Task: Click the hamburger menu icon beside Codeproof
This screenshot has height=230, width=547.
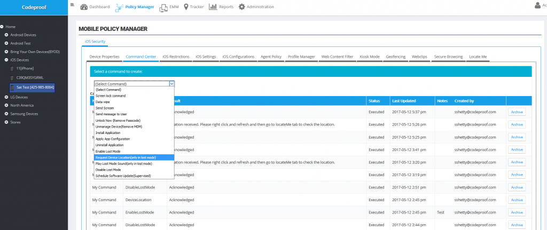Action: point(72,4)
